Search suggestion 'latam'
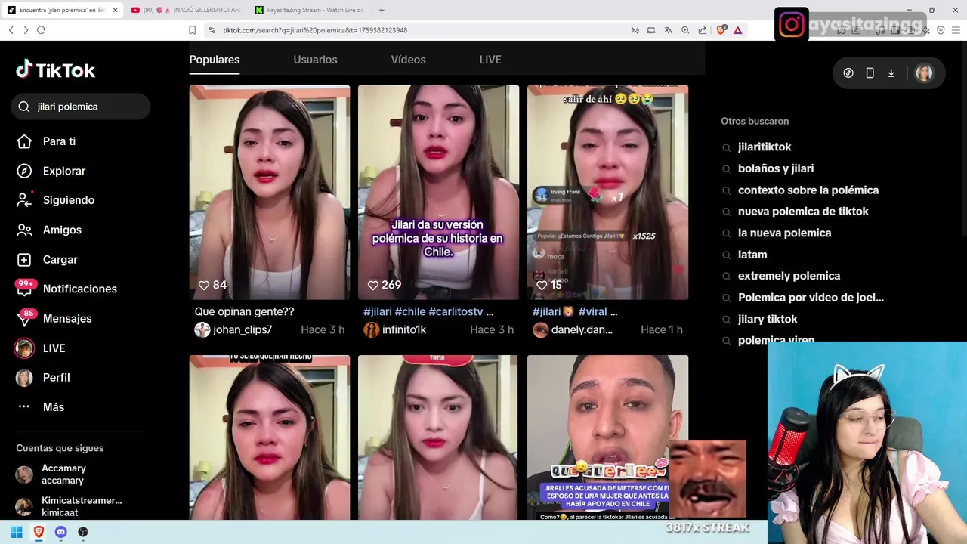This screenshot has width=967, height=544. 752,255
